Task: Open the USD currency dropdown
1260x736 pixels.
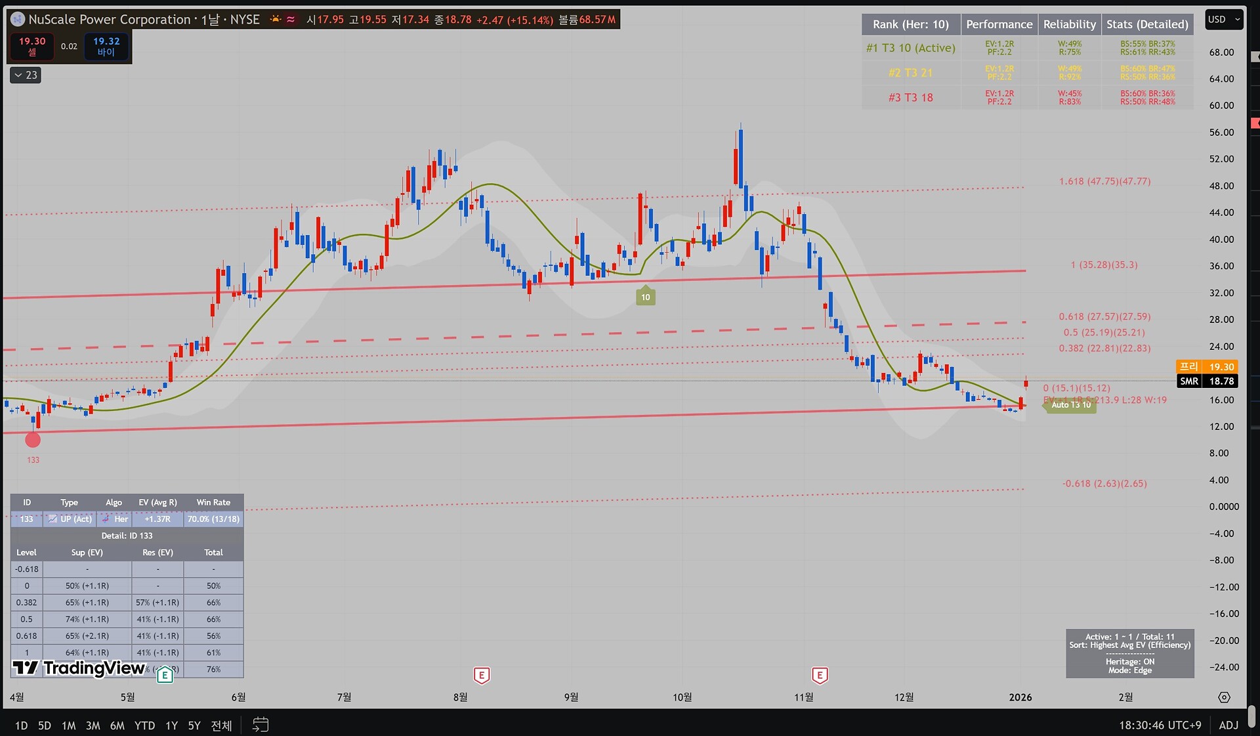Action: pos(1224,20)
